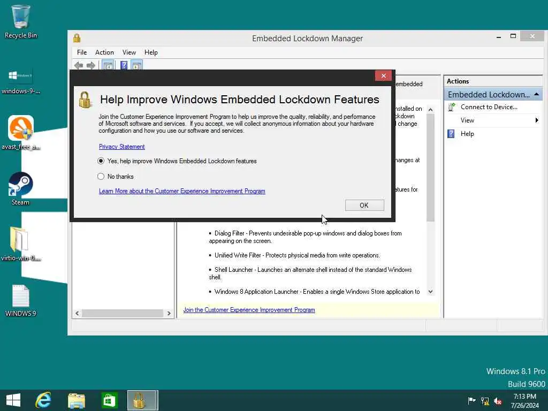The height and width of the screenshot is (411, 548).
Task: Open Learn More about Customer Experience Improvement Program
Action: tap(182, 191)
